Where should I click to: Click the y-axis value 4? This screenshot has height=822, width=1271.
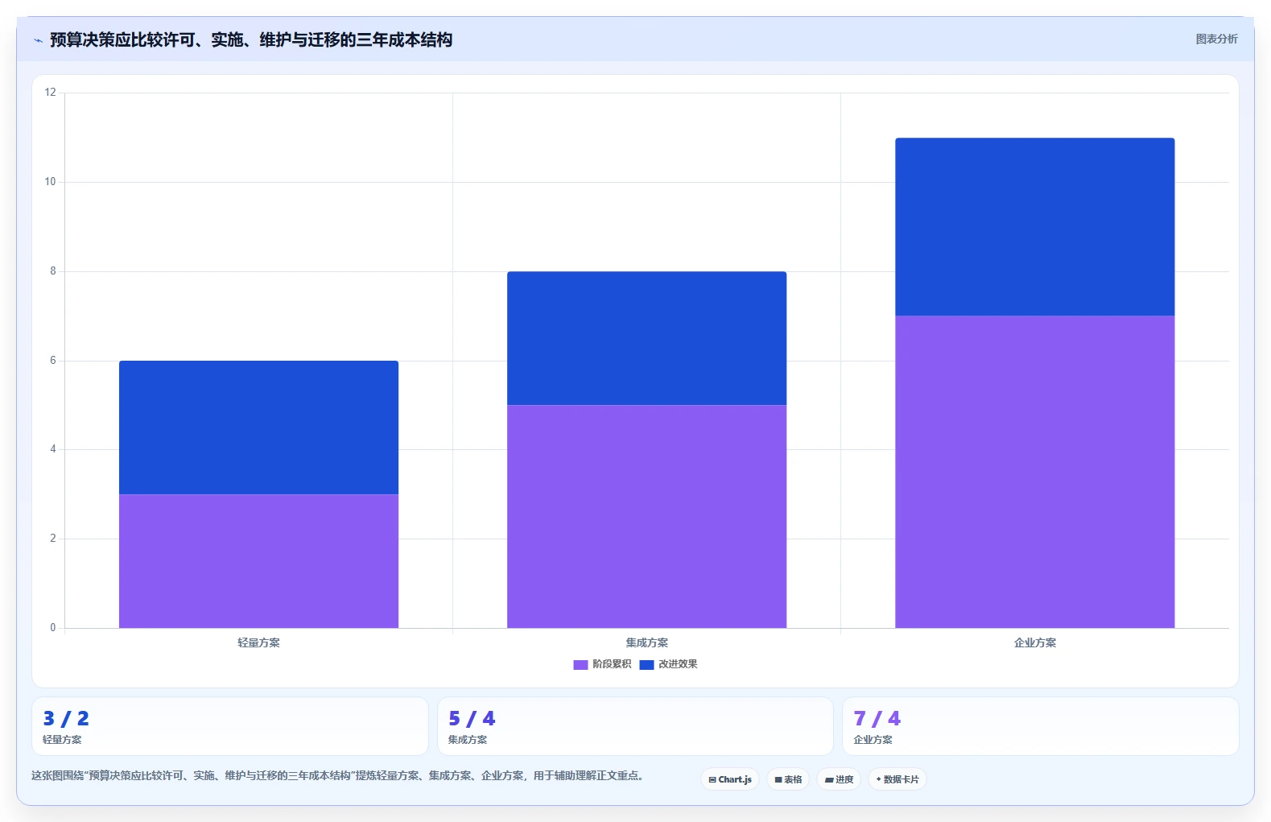click(x=53, y=449)
